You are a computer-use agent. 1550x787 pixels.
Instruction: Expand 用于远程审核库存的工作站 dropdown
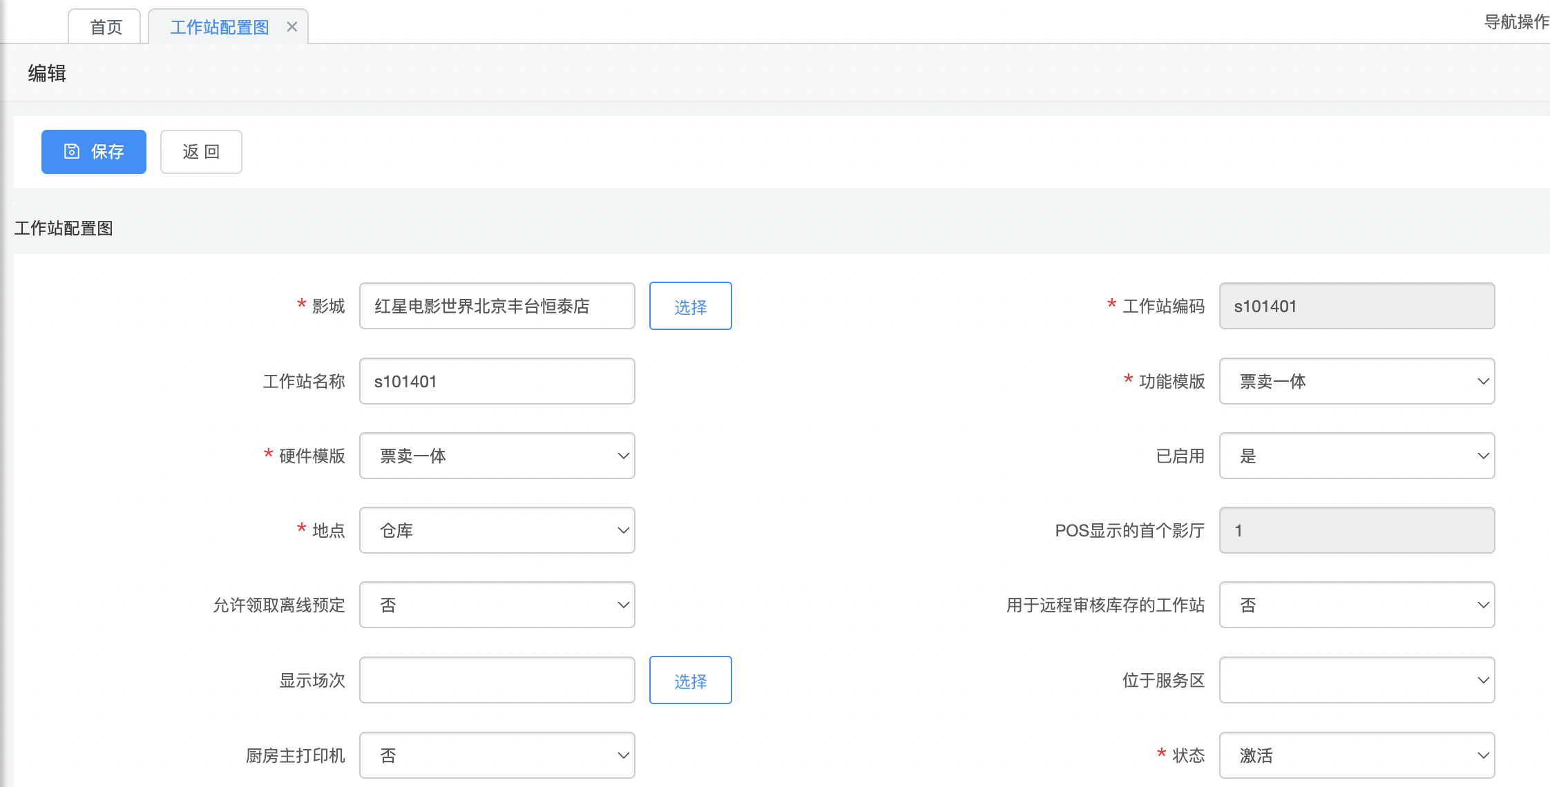1357,605
